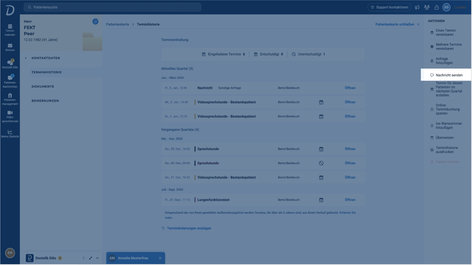
Task: Click the three-dot menu in Siilo bar
Action: click(x=84, y=258)
